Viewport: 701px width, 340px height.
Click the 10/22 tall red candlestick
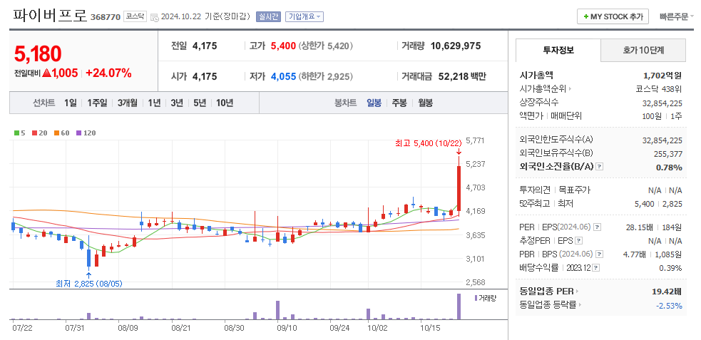click(x=459, y=188)
